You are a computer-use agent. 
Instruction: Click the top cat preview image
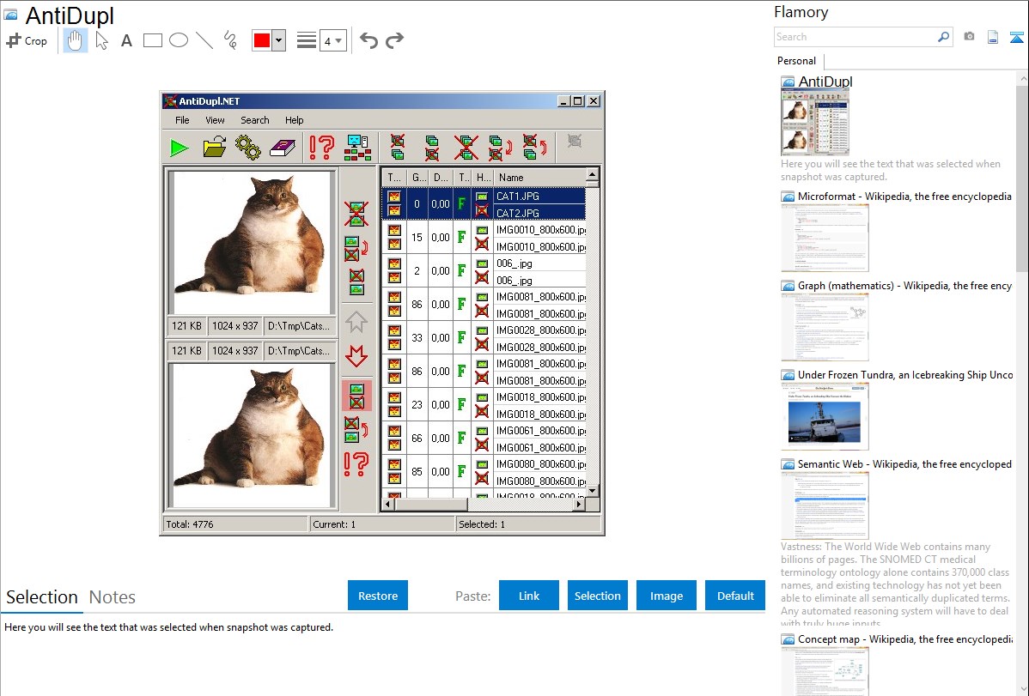click(252, 244)
